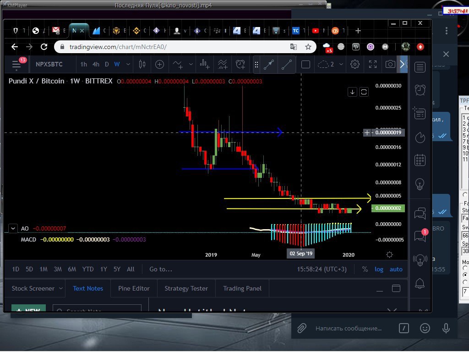Set date range to YTD
This screenshot has width=469, height=352.
click(88, 269)
